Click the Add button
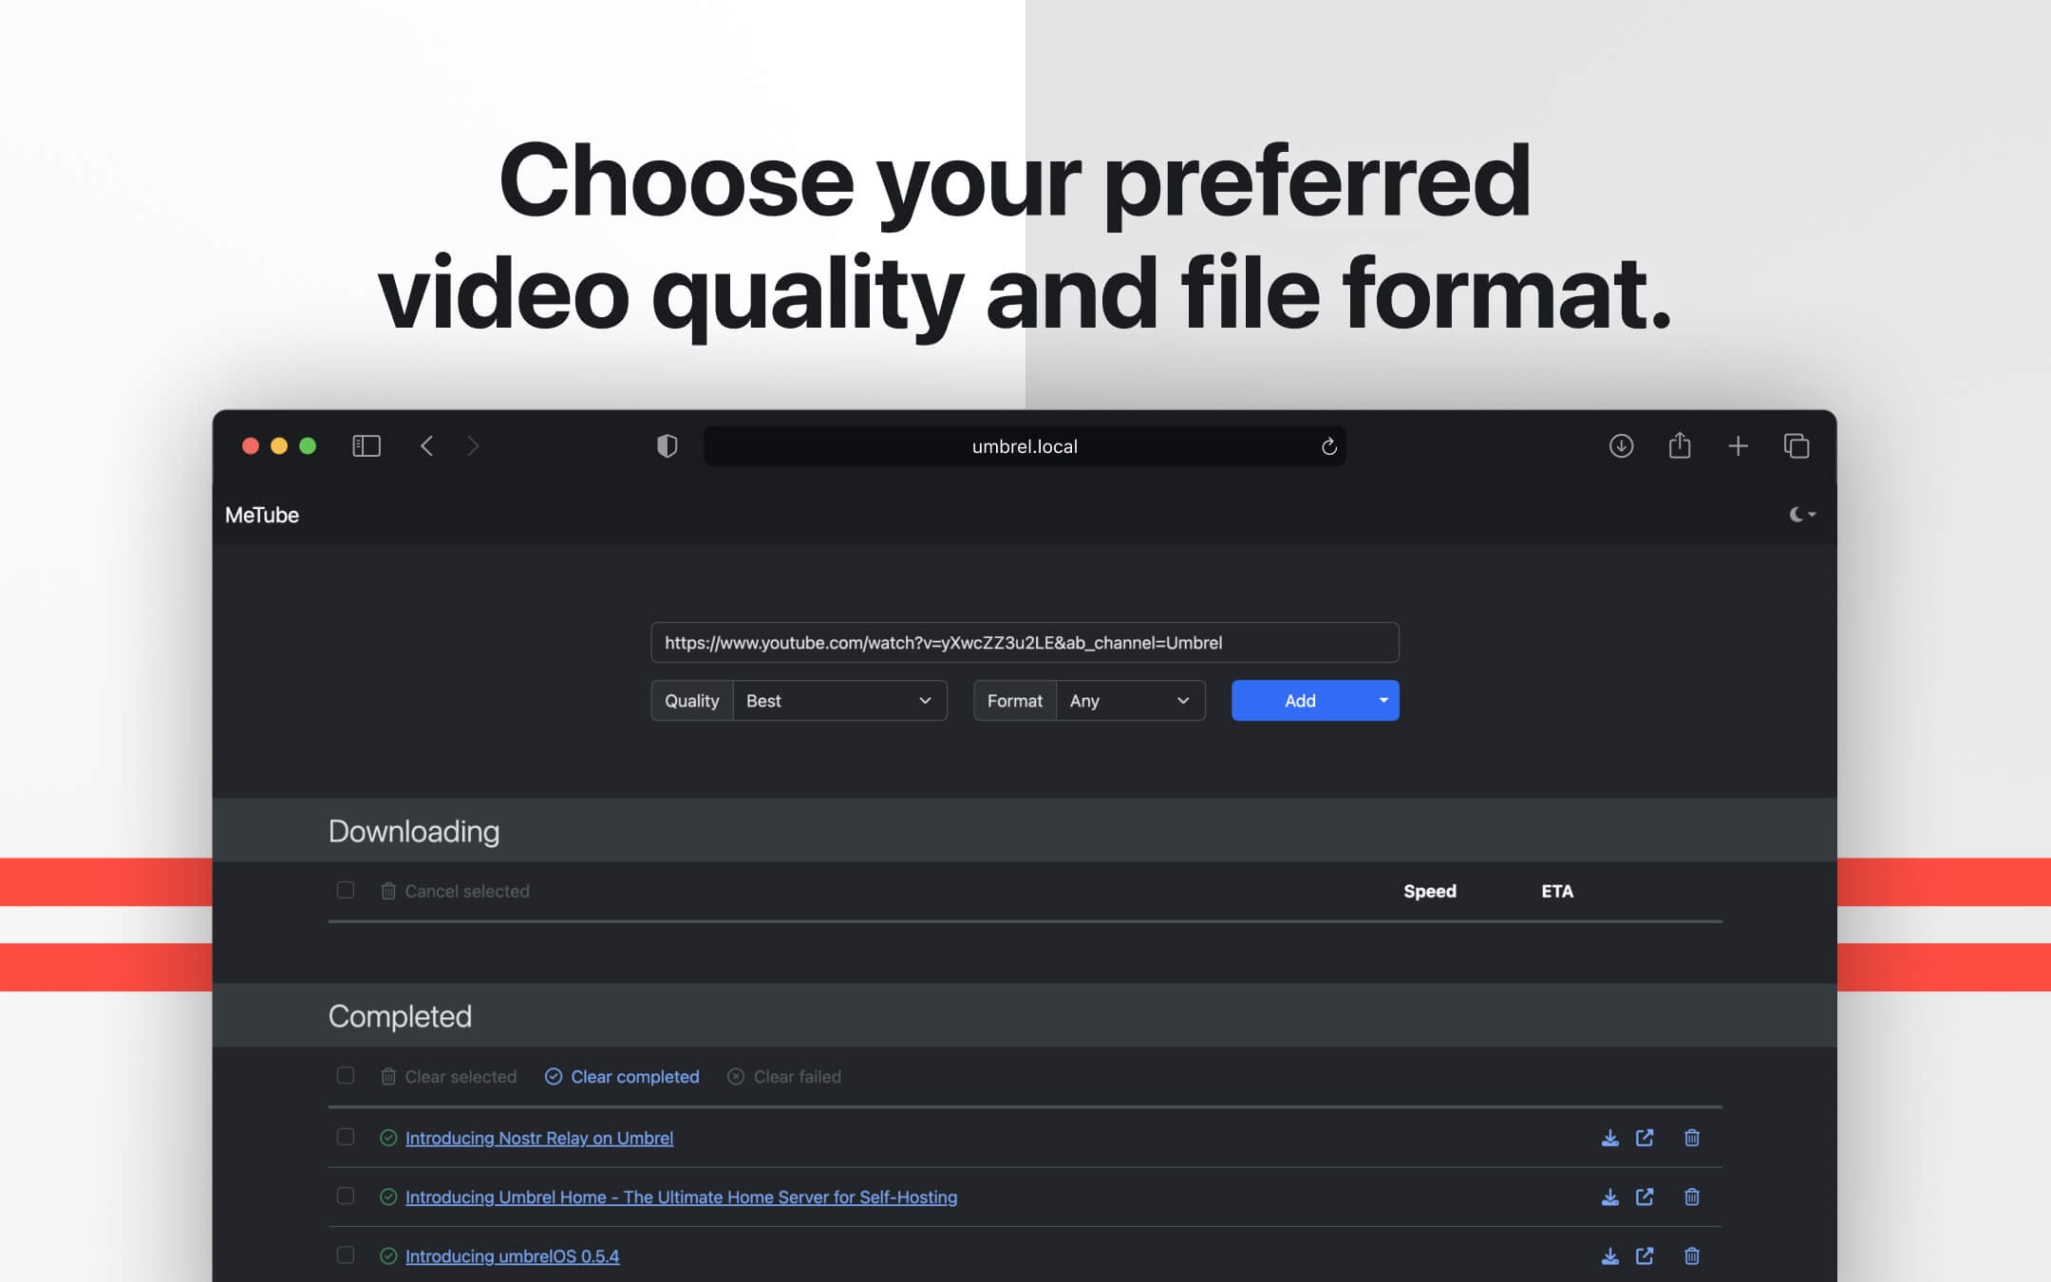Image resolution: width=2051 pixels, height=1282 pixels. click(1300, 700)
